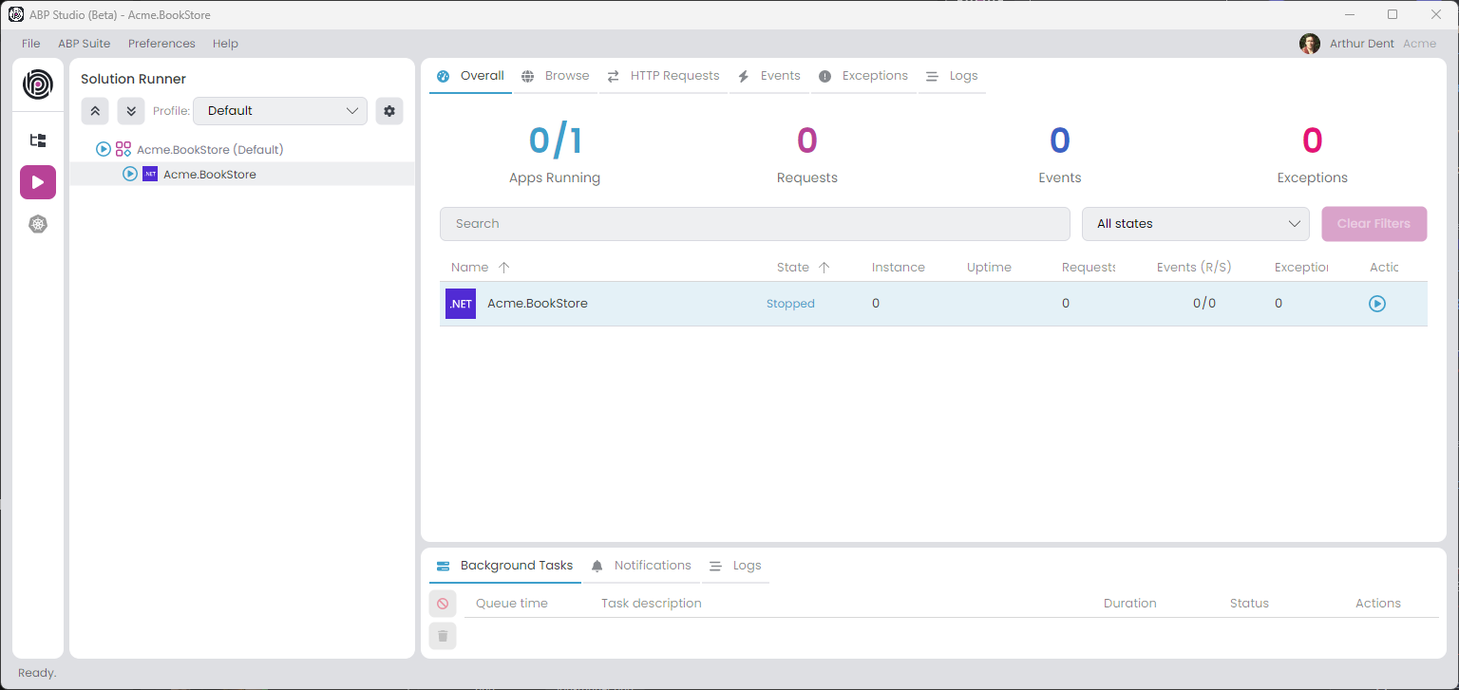Image resolution: width=1459 pixels, height=690 pixels.
Task: Toggle sort order on Name column
Action: tap(503, 267)
